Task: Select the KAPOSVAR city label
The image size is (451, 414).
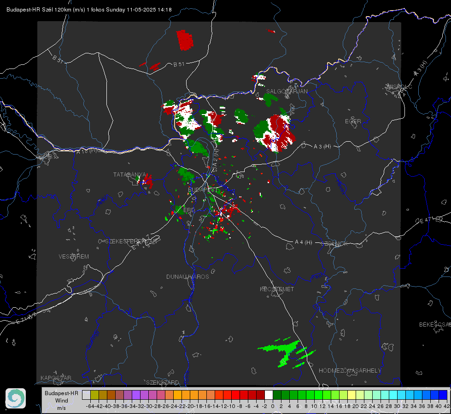Action: [x=56, y=378]
